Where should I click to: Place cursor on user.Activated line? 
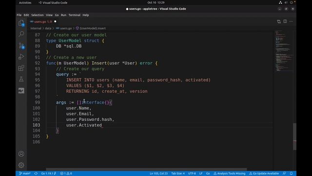click(84, 125)
